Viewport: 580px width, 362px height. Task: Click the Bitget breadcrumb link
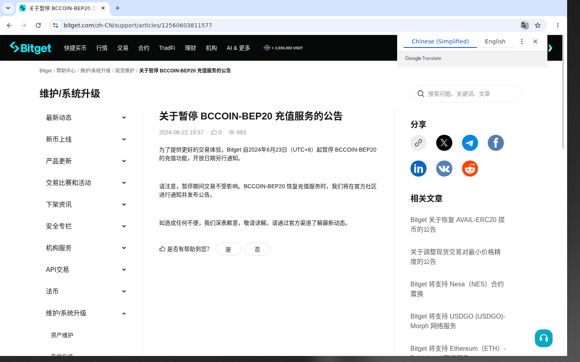[x=46, y=70]
